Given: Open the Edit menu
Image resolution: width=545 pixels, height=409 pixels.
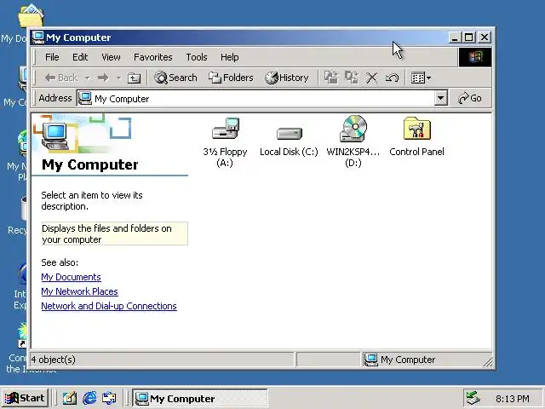Looking at the screenshot, I should [x=80, y=57].
